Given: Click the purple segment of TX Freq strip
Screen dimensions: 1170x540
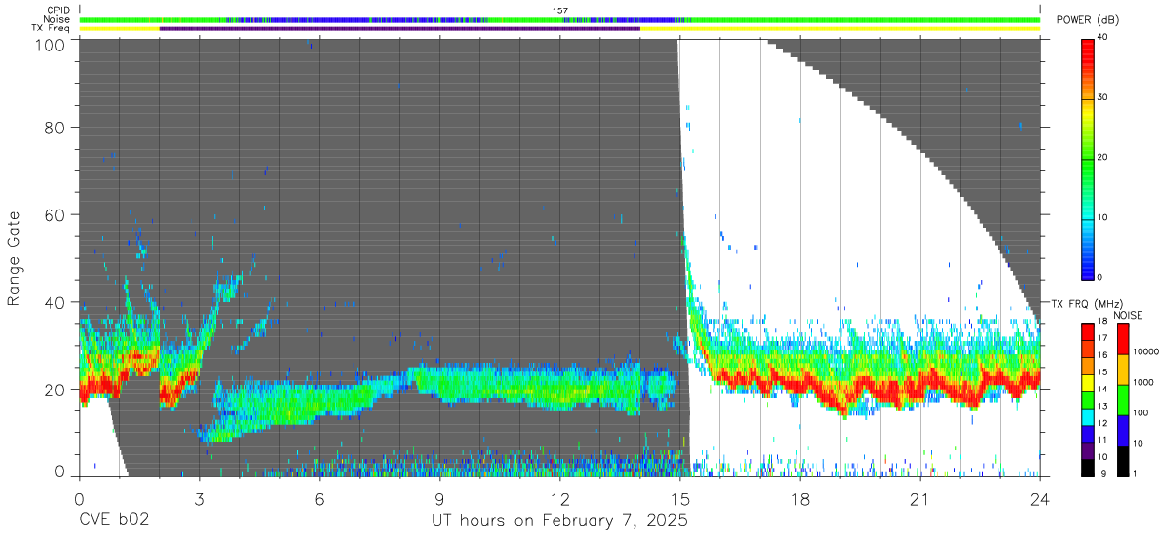Looking at the screenshot, I should point(399,29).
